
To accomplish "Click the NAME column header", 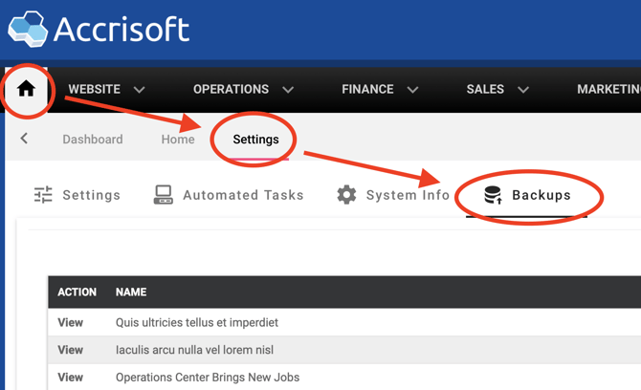I will (131, 292).
